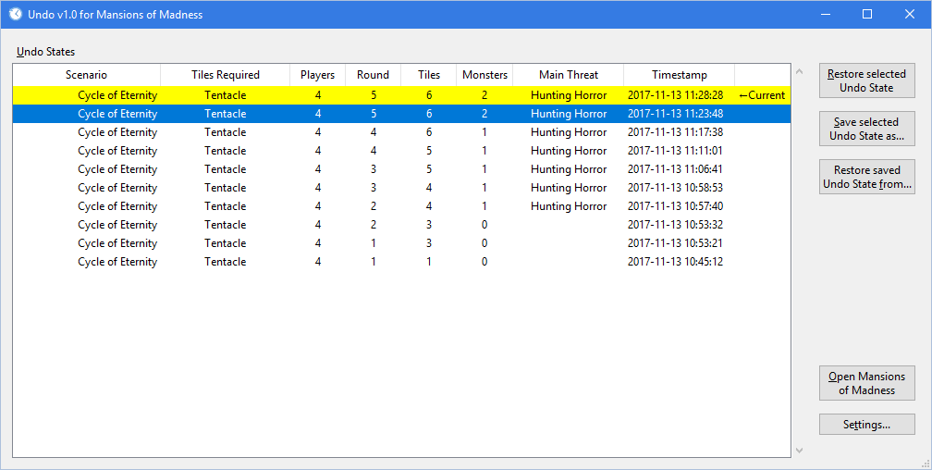Click the Timestamp column header
Viewport: 932px width, 470px height.
(x=680, y=75)
